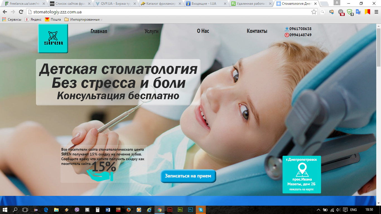
Task: Open the 'Яндекс' bookmark
Action: (x=33, y=20)
